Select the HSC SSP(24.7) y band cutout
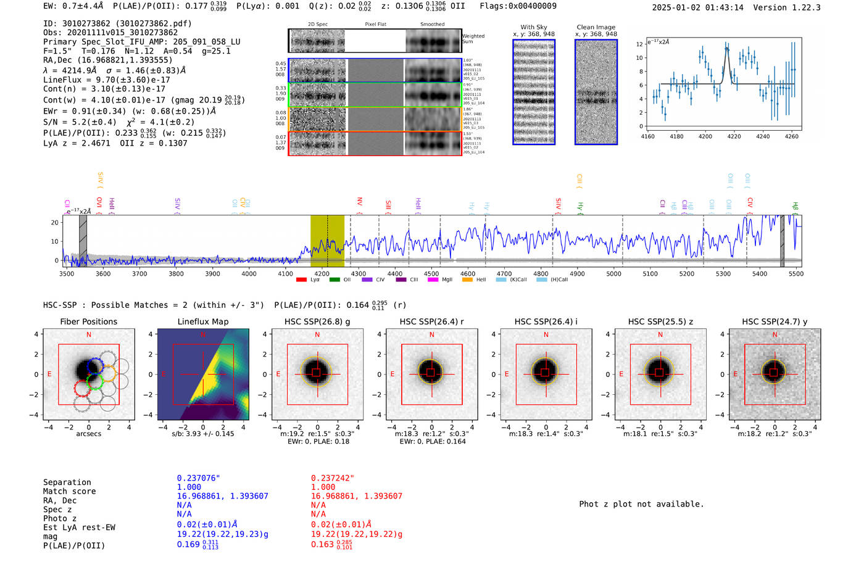Screen dimensions: 864x588 [775, 374]
